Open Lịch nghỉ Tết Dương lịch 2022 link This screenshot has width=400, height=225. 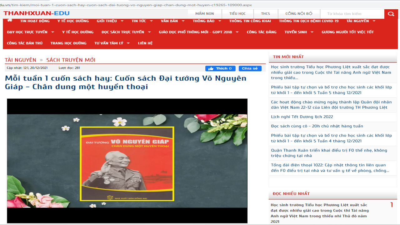click(x=302, y=117)
